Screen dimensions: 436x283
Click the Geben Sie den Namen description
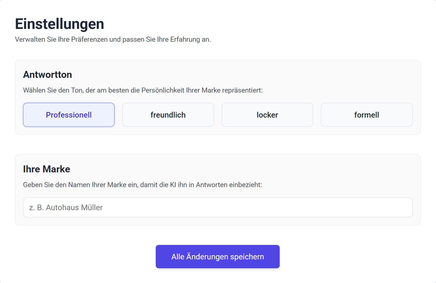[142, 185]
